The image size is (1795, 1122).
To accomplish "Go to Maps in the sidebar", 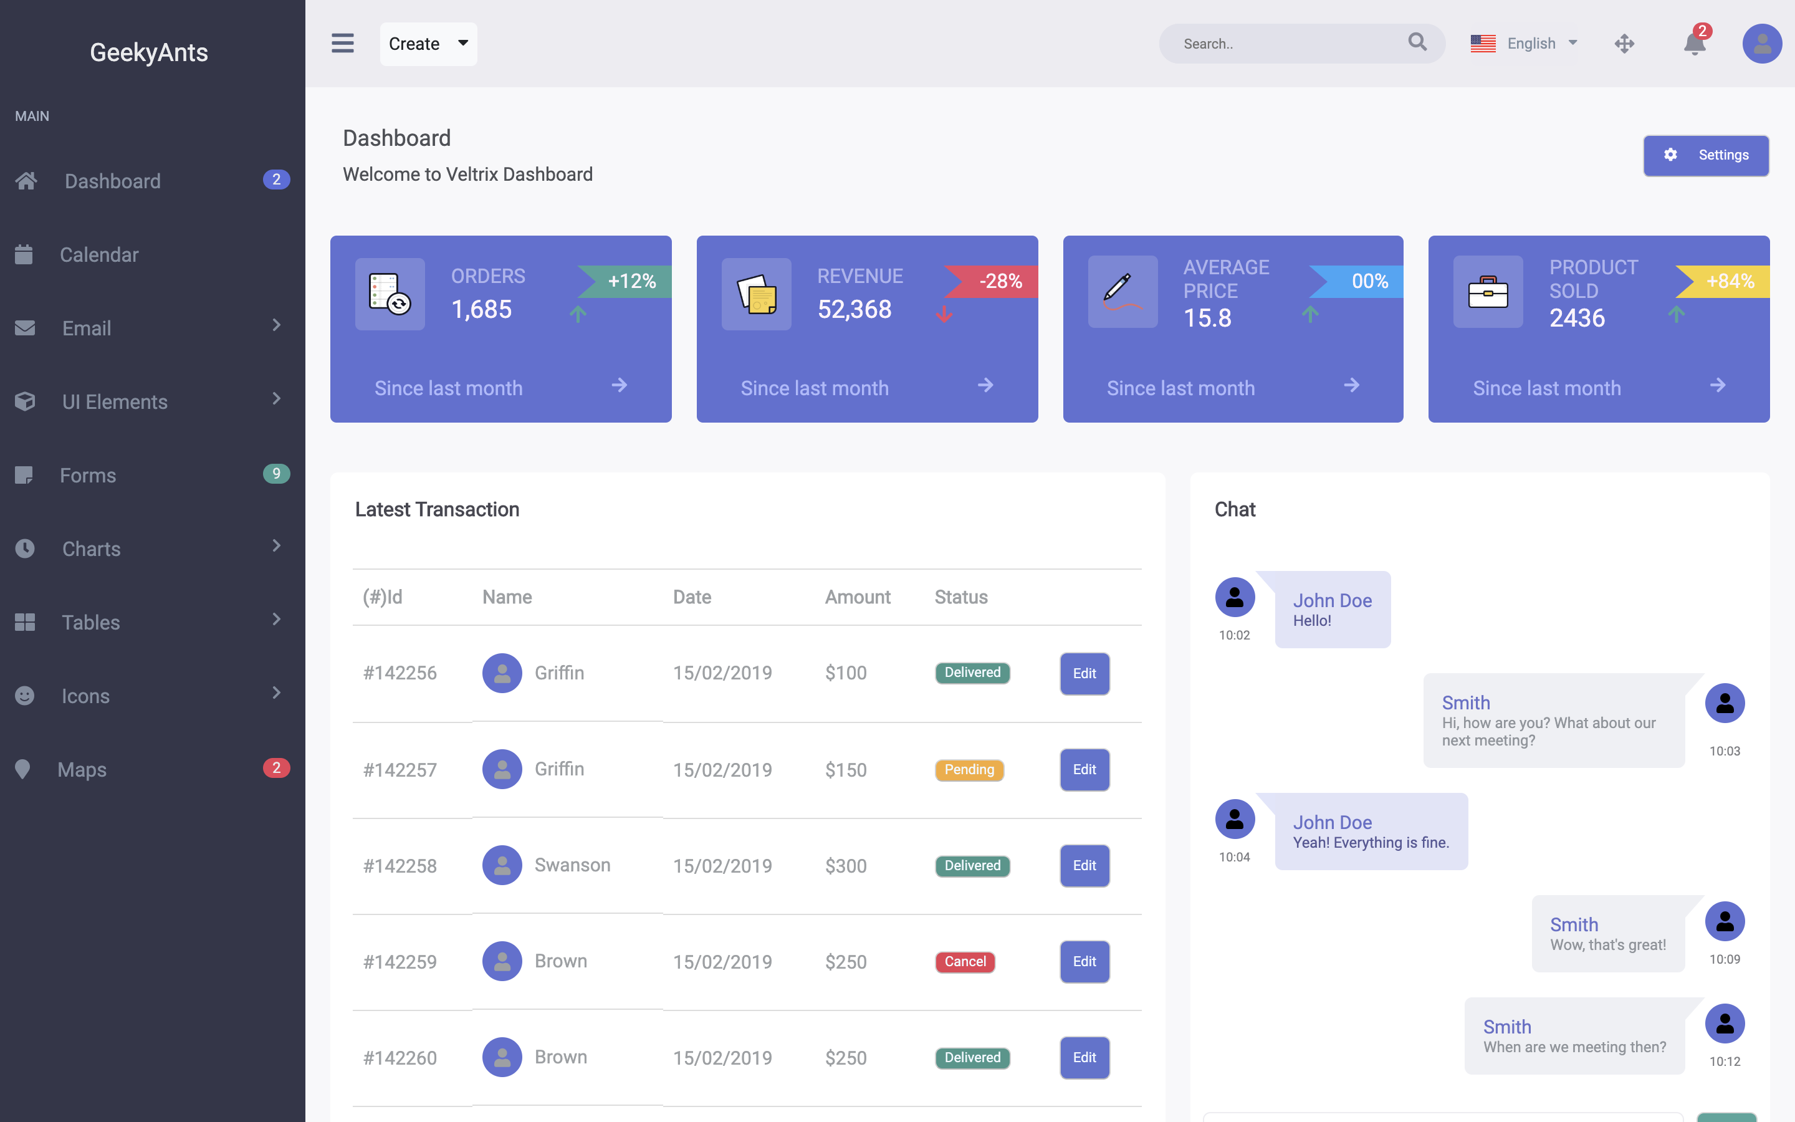I will click(82, 770).
